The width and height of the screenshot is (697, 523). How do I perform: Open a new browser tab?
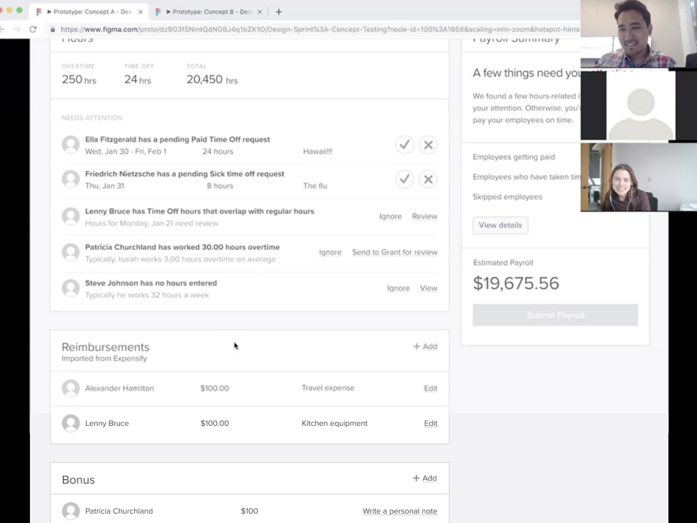pyautogui.click(x=279, y=12)
